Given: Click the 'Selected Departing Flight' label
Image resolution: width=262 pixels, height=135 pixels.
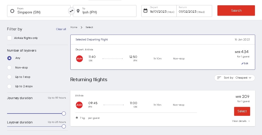Looking at the screenshot, I should coord(92,39).
